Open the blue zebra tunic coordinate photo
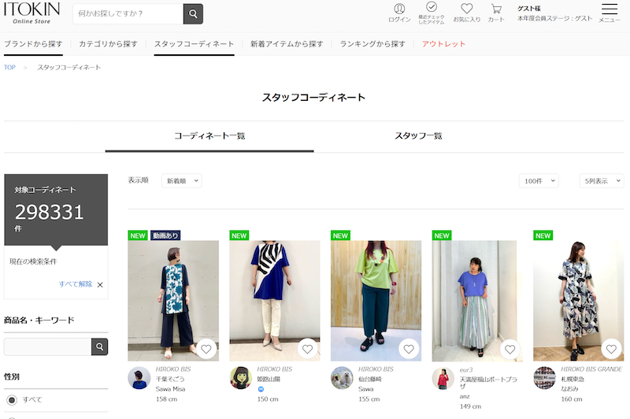The height and width of the screenshot is (419, 630). point(274,301)
